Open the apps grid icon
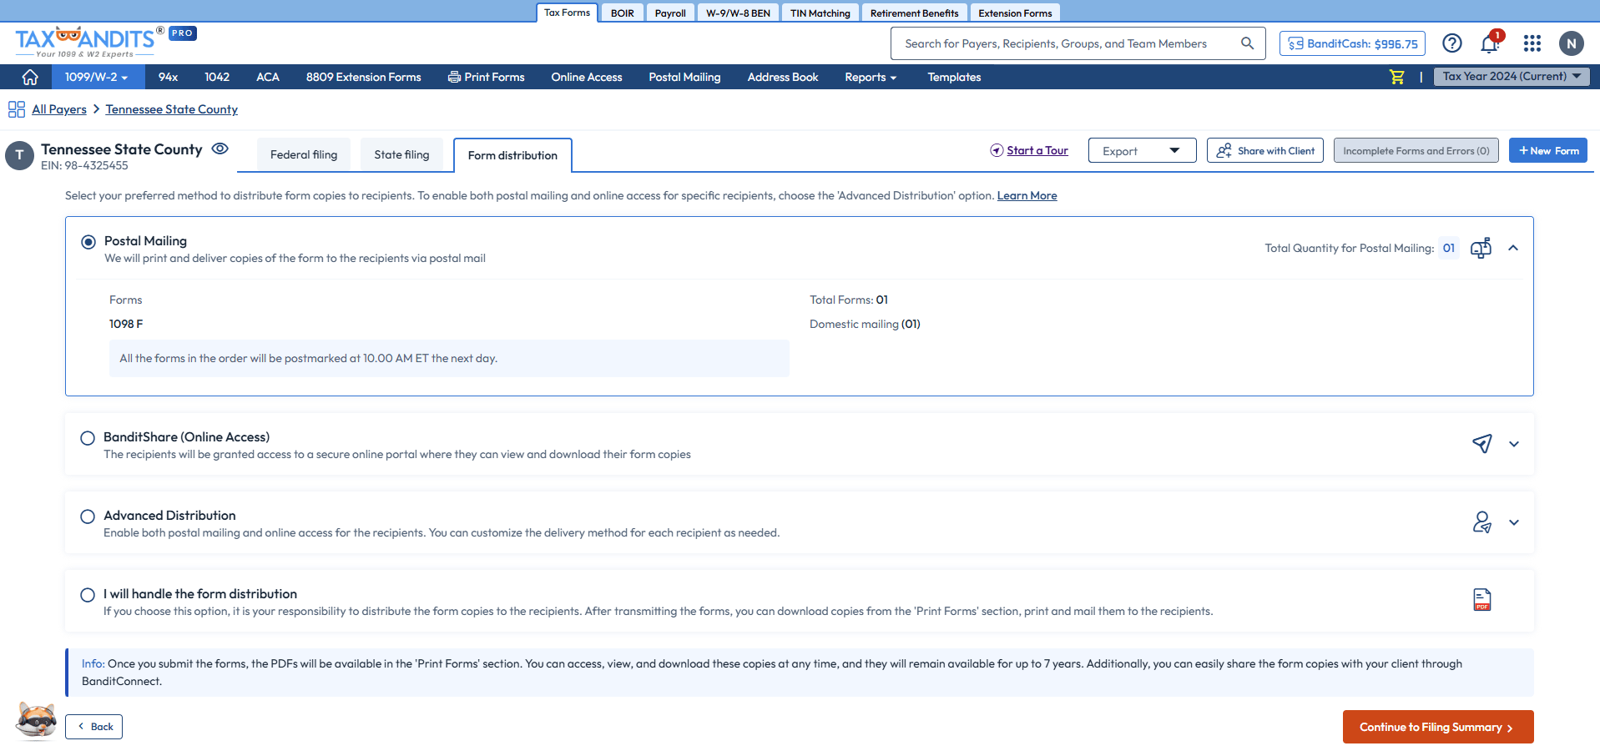1600x756 pixels. 1532,43
